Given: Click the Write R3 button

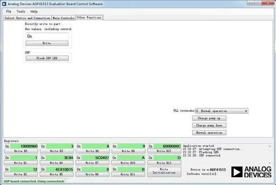Looking at the screenshot, I should pos(56,151).
